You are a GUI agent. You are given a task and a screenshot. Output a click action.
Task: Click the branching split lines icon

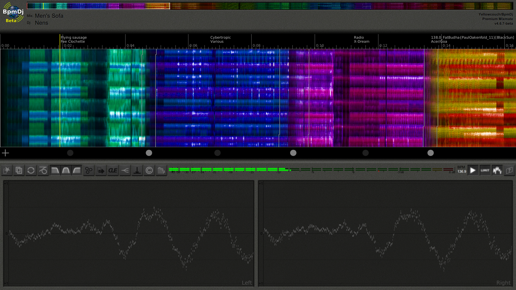click(125, 170)
